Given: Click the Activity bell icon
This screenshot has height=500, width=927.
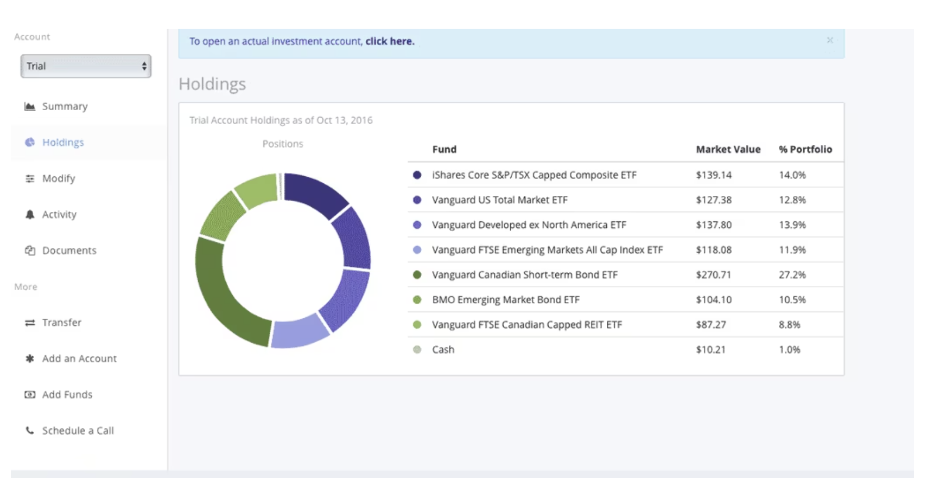Looking at the screenshot, I should point(30,214).
